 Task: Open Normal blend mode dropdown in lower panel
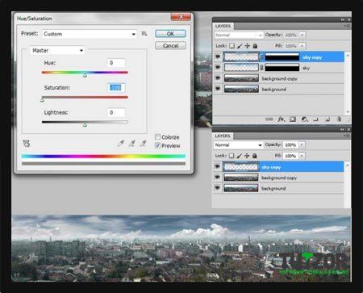[x=239, y=144]
